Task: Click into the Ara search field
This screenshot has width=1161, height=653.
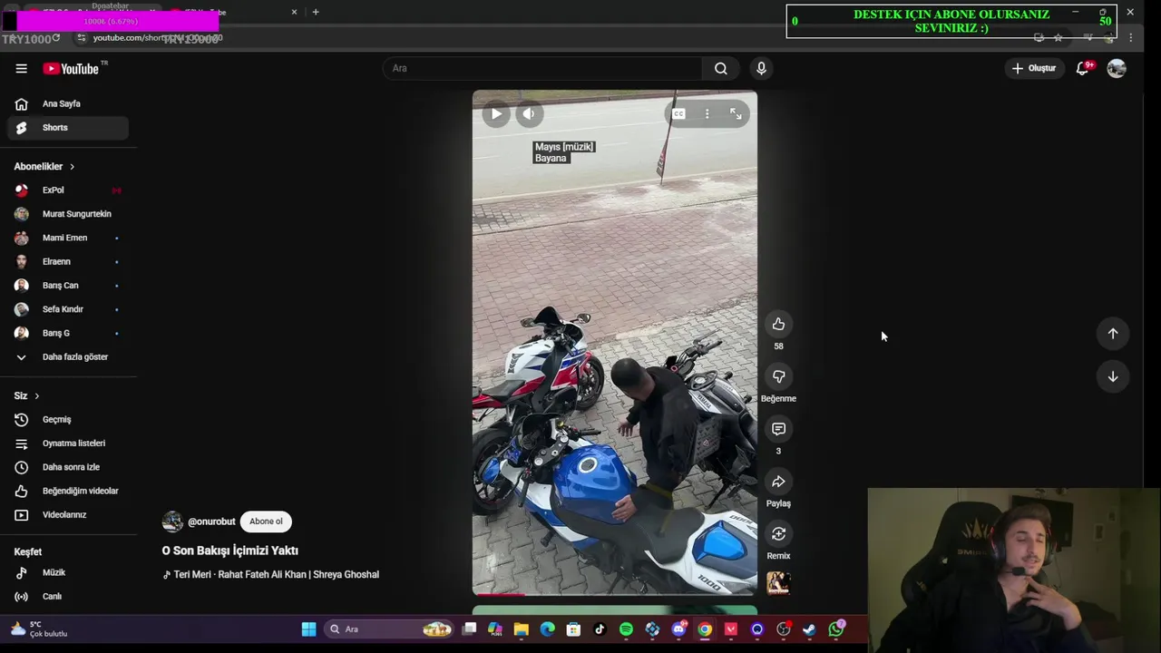Action: (x=544, y=68)
